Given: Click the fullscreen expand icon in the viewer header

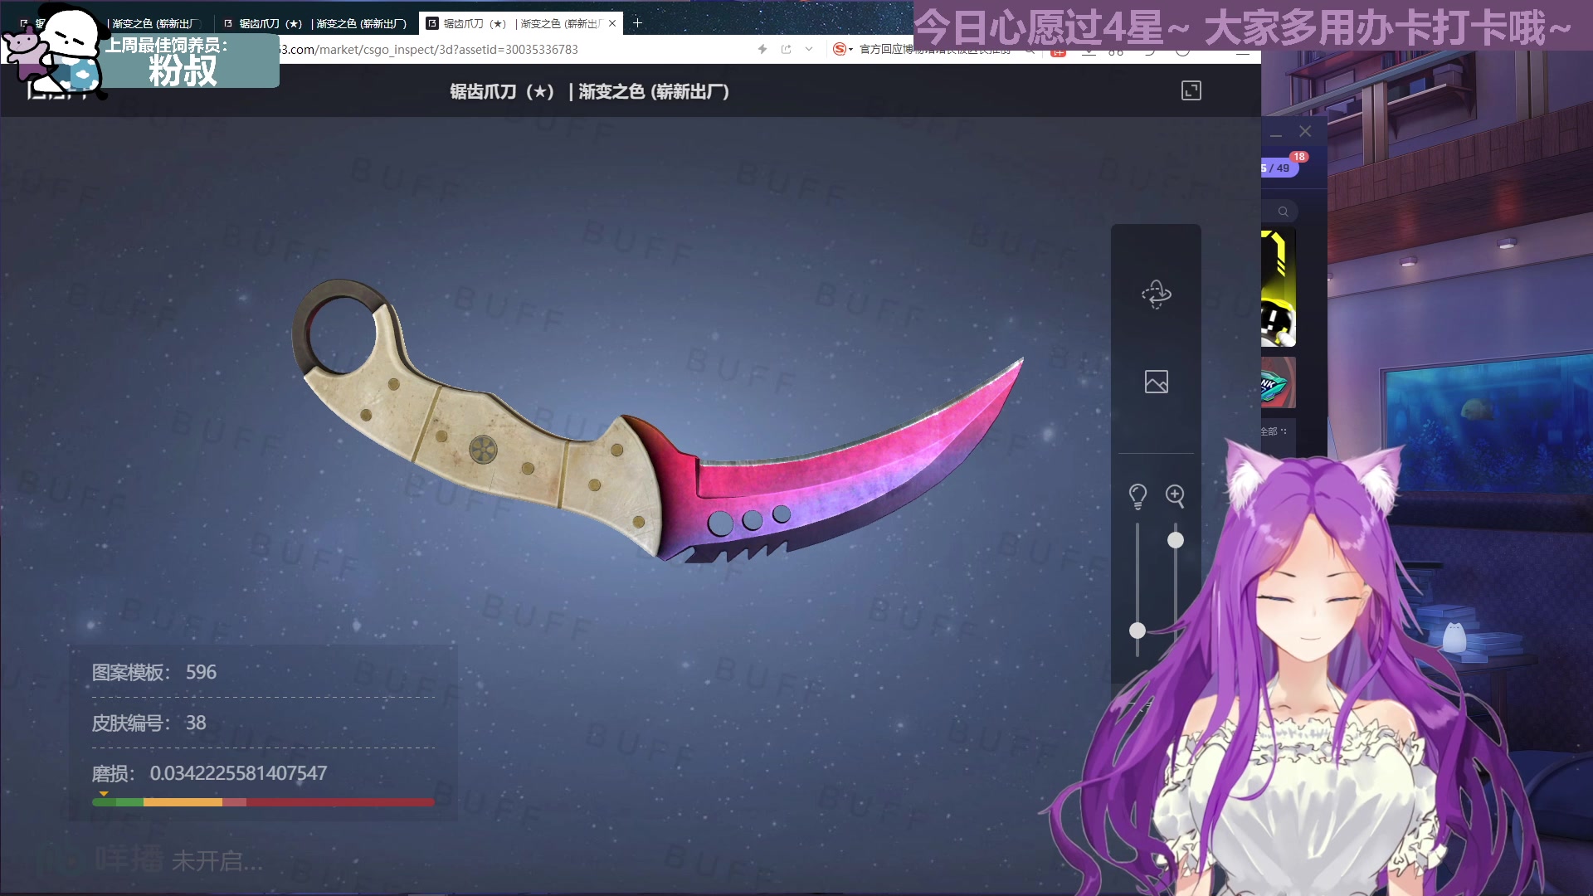Looking at the screenshot, I should (1191, 91).
